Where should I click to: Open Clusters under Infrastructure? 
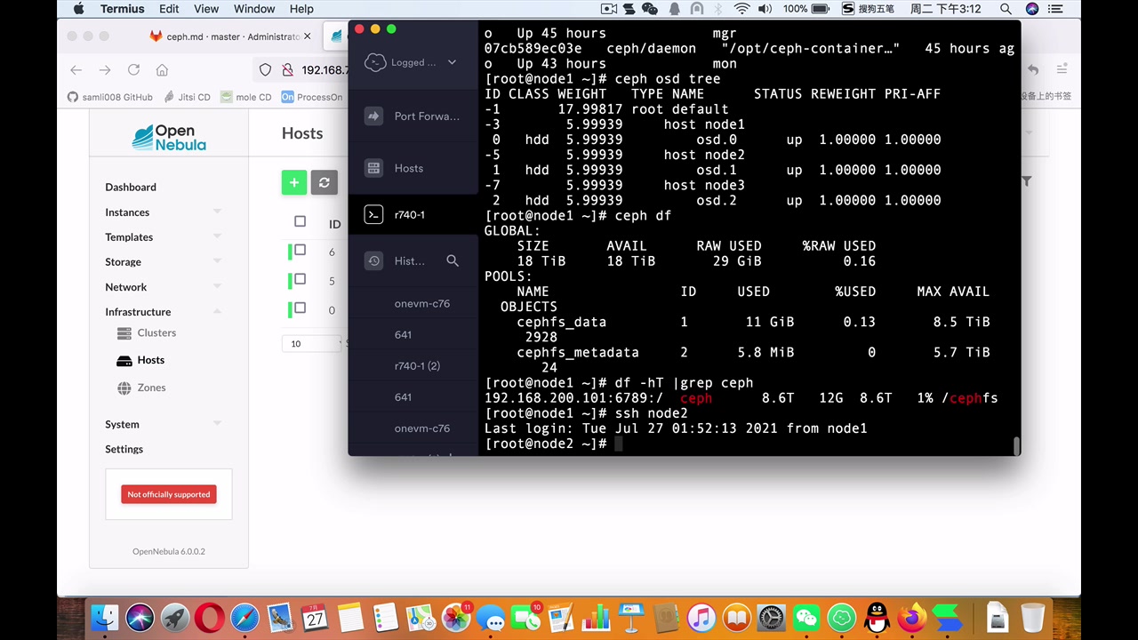(147, 332)
